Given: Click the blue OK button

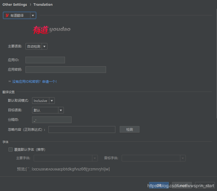Looking at the screenshot, I should point(159,185).
